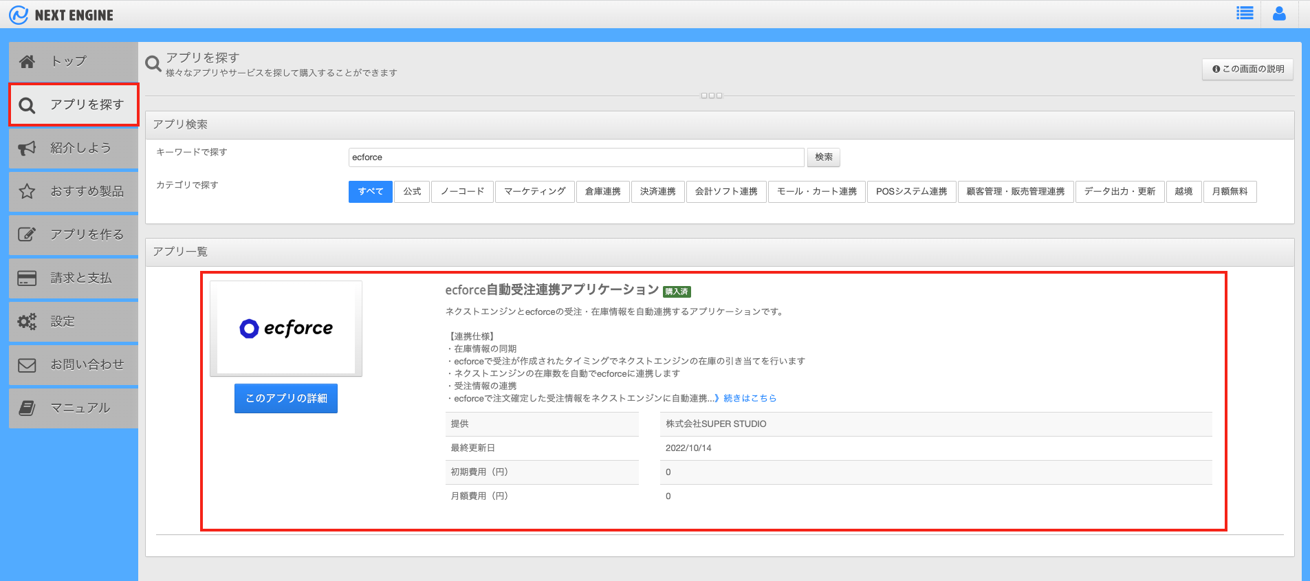
Task: Open 請求と支払 sidebar menu
Action: click(74, 278)
